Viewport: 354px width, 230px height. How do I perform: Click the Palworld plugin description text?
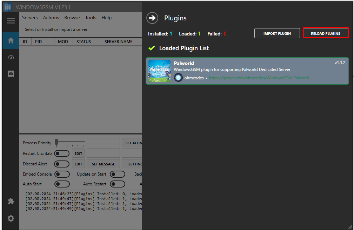coord(232,70)
